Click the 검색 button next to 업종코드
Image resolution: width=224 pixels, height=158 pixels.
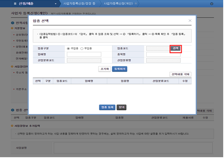[176, 48]
